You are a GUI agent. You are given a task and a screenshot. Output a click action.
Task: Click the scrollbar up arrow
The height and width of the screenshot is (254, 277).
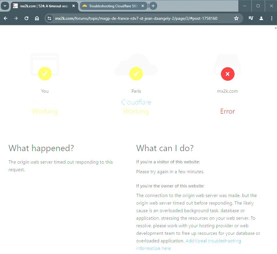pyautogui.click(x=276, y=28)
